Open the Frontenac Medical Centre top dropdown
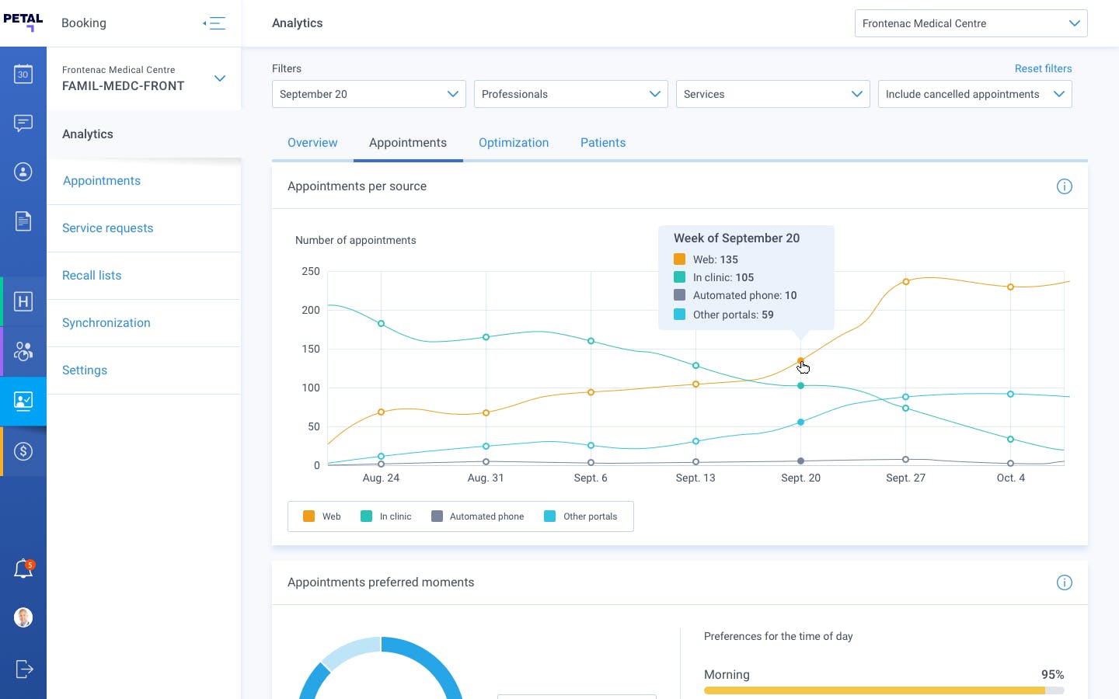 click(x=971, y=23)
